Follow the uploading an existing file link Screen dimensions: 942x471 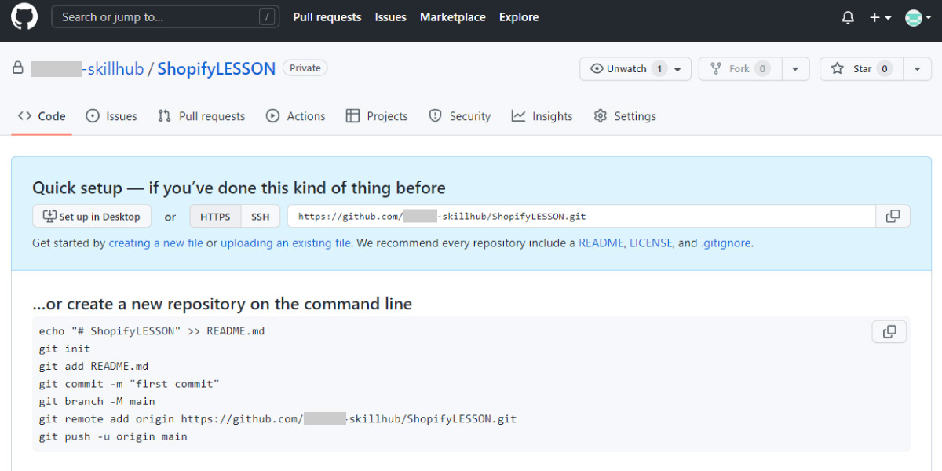coord(286,243)
